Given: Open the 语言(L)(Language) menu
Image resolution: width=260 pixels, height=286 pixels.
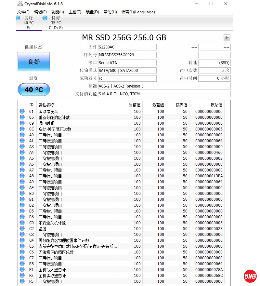Looking at the screenshot, I should 138,12.
